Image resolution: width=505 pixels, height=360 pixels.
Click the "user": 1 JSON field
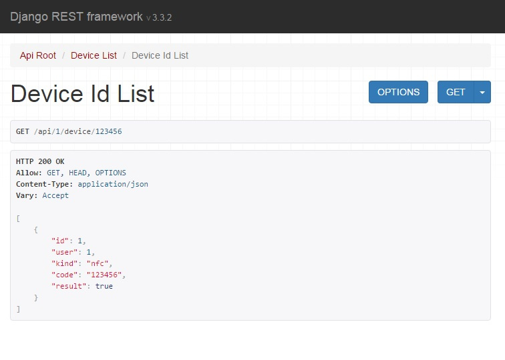point(73,252)
